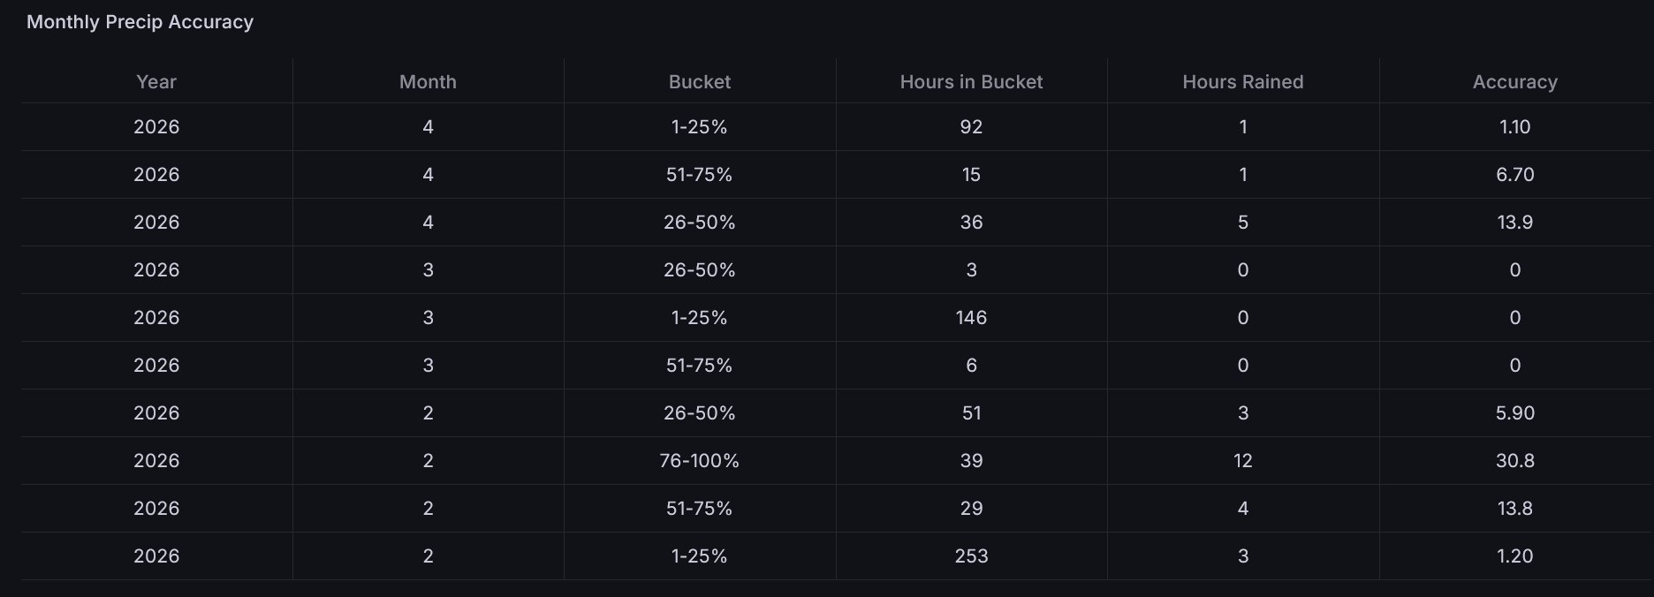Screen dimensions: 1654x597
Task: Select the 76-100% bucket cell
Action: click(x=699, y=461)
